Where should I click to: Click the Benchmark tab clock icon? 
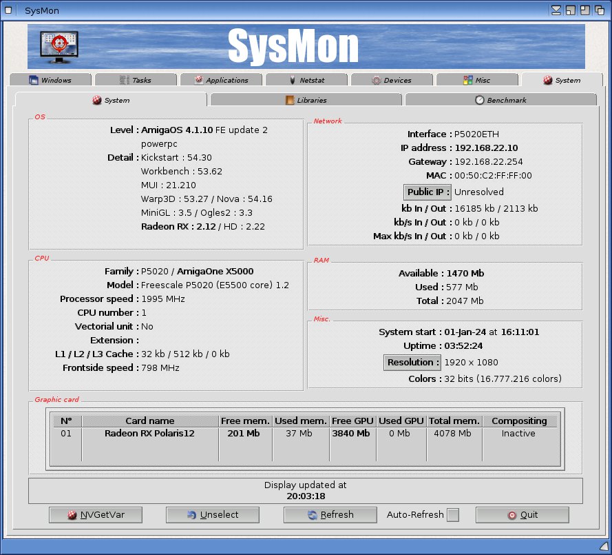pos(480,100)
